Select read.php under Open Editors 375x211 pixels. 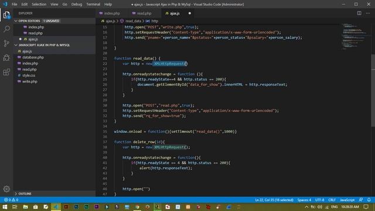pos(36,33)
